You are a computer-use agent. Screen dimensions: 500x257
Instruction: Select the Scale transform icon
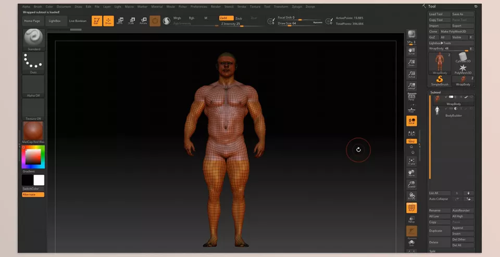(131, 21)
